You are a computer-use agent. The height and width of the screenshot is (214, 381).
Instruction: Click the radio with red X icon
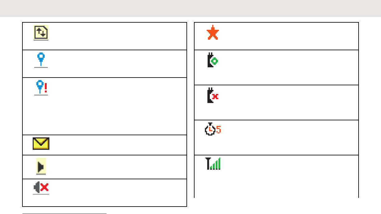tap(213, 96)
